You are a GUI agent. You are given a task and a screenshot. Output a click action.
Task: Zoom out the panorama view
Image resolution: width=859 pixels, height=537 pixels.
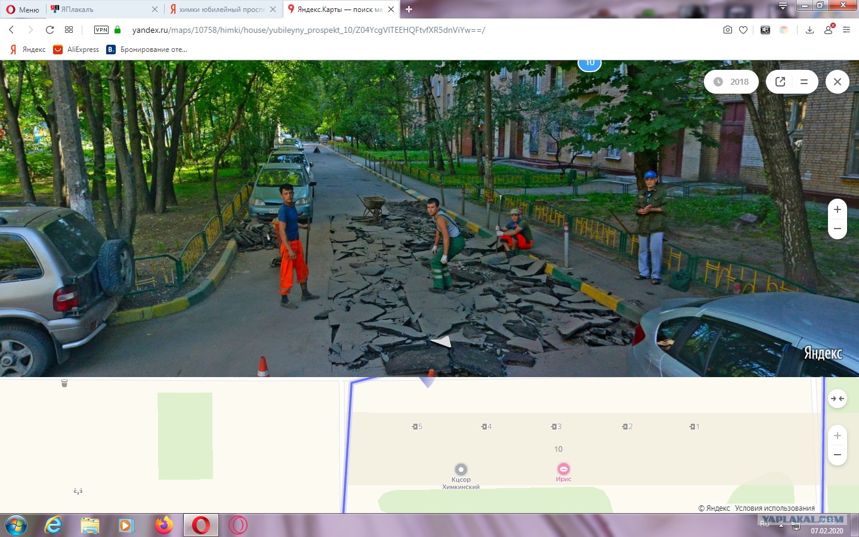point(838,229)
